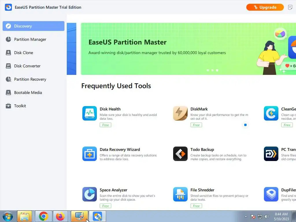
Task: Click the Free tag under Space Analyzer
Action: click(x=105, y=206)
